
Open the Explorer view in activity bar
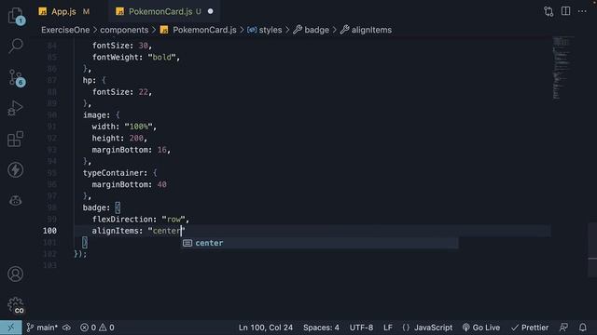(x=16, y=17)
